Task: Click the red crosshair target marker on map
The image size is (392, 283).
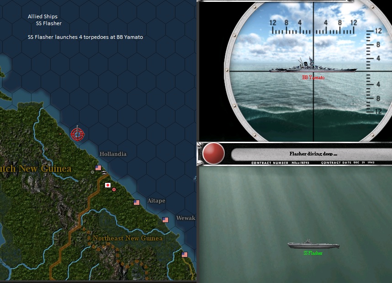Action: 78,134
